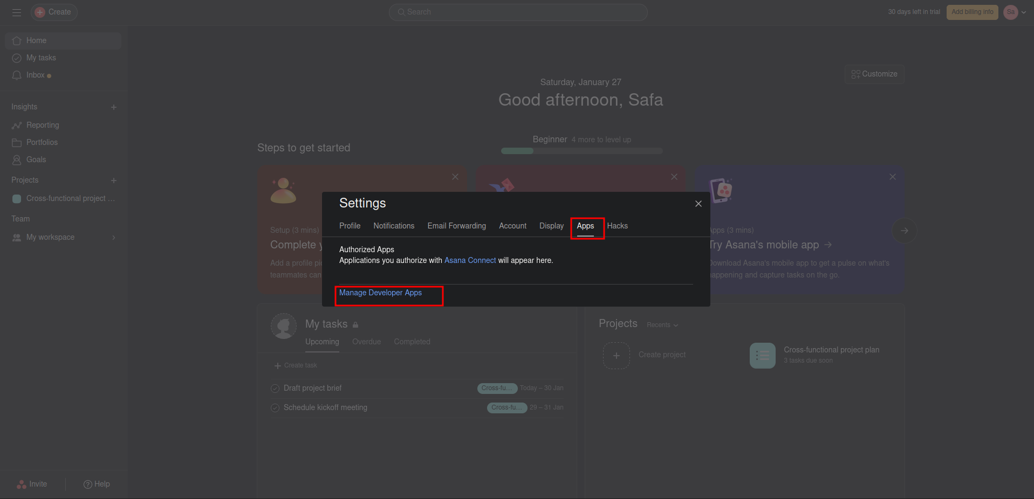The height and width of the screenshot is (499, 1034).
Task: Open Try Asana's mobile app link
Action: coord(770,245)
